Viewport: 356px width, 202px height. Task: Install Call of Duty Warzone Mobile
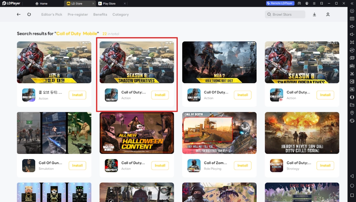(160, 165)
